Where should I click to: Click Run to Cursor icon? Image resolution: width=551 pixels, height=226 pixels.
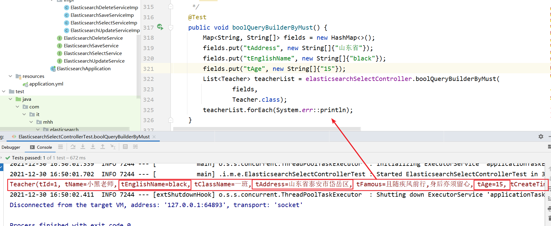pyautogui.click(x=113, y=147)
